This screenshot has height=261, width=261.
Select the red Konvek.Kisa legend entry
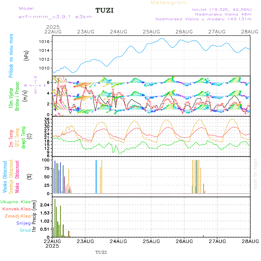coord(16,209)
